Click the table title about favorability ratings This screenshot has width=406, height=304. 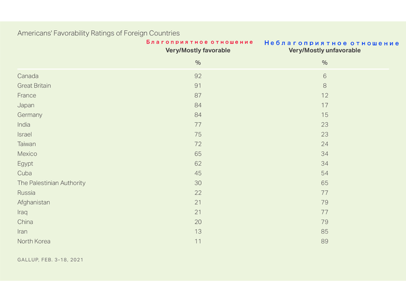click(x=99, y=34)
